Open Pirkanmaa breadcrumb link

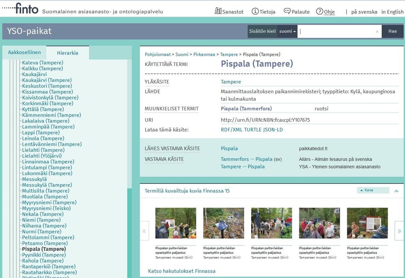coord(204,55)
